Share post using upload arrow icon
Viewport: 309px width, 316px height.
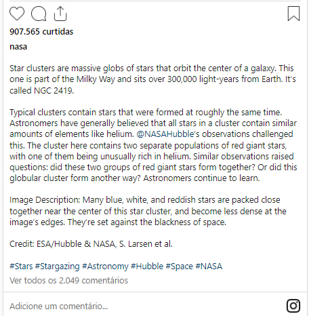[60, 14]
